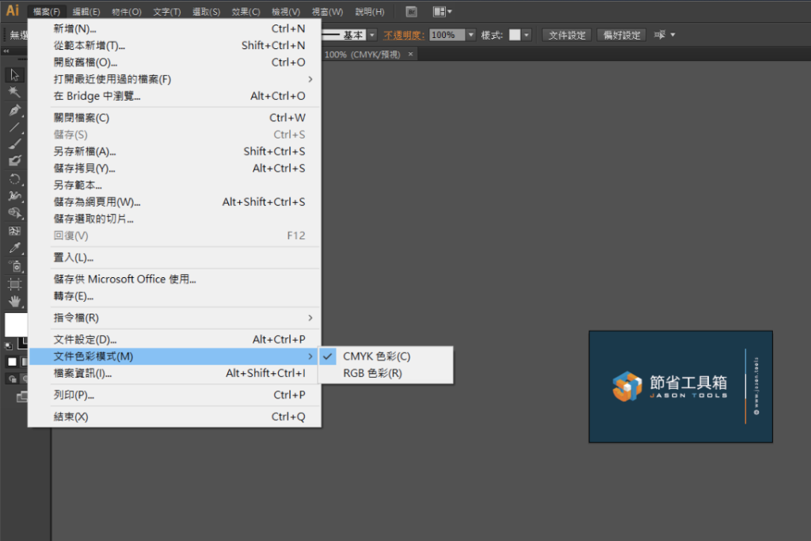Choose 儲存為網頁用(W)... menu entry
811x541 pixels.
tap(175, 202)
